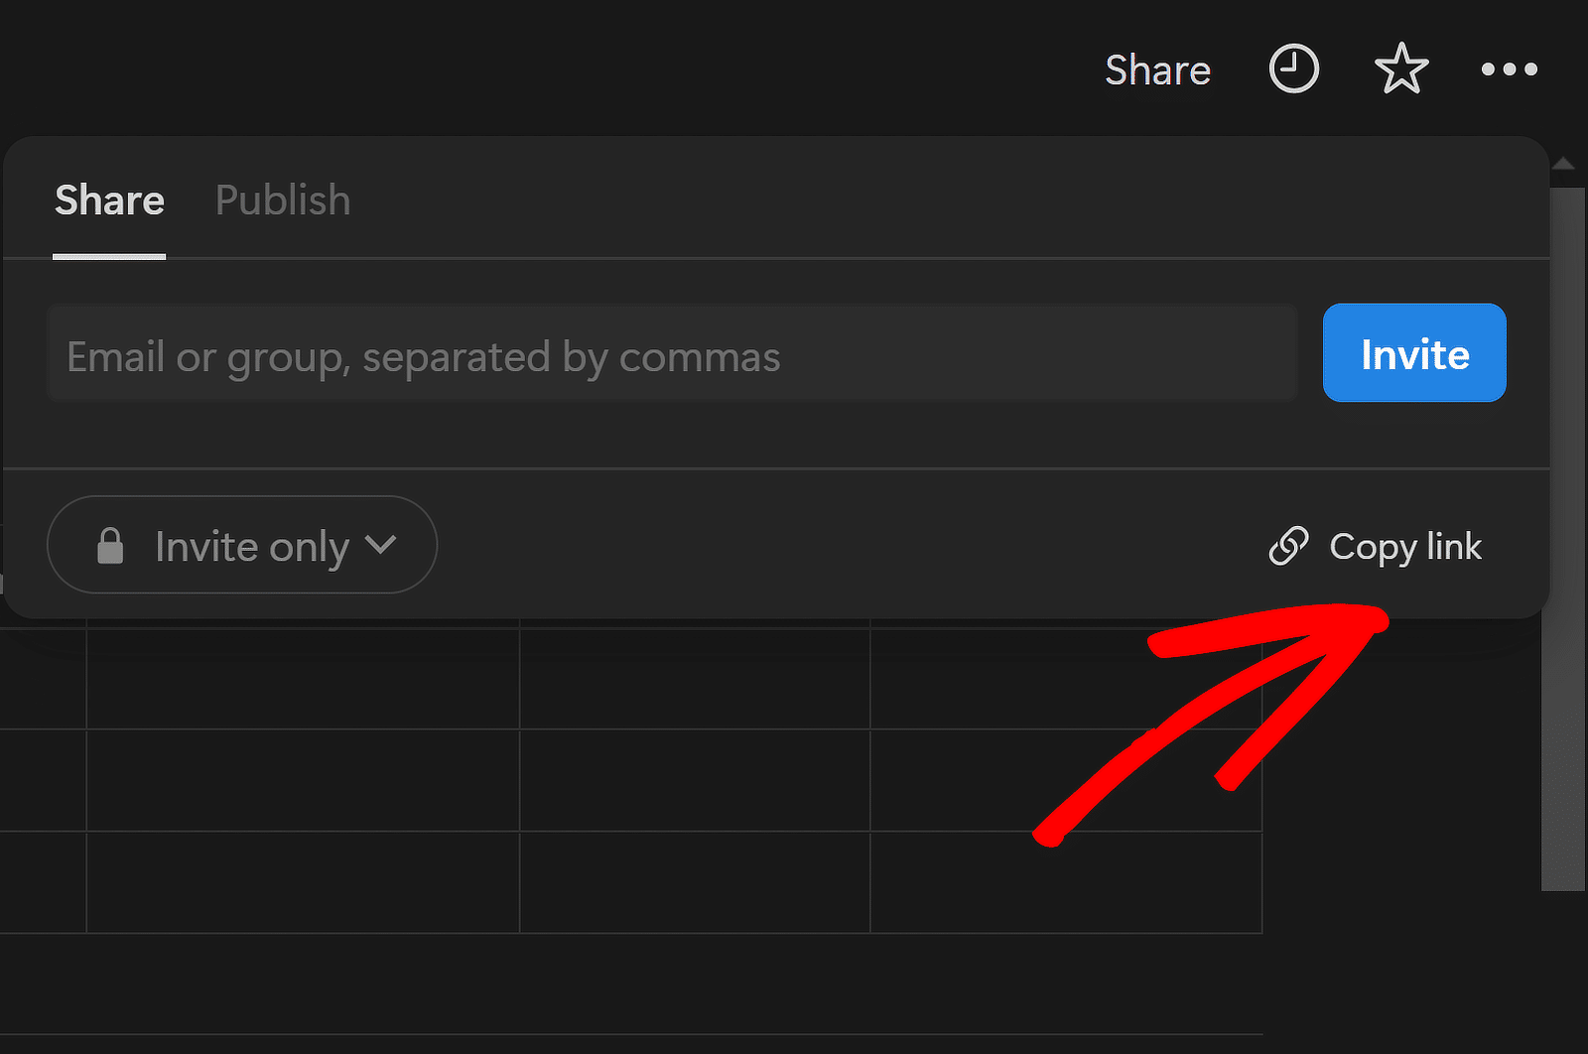Click the Invite only label text

pos(251,545)
